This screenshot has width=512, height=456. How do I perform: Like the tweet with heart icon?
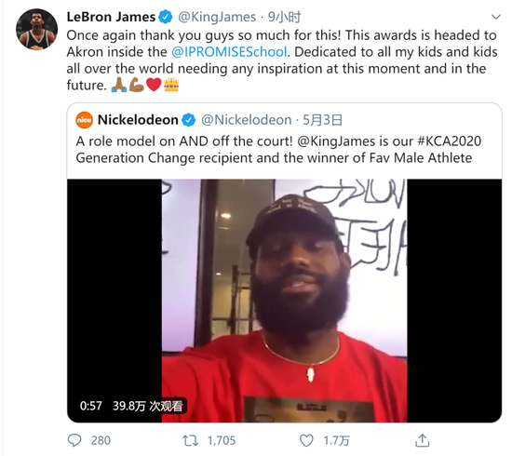point(306,441)
